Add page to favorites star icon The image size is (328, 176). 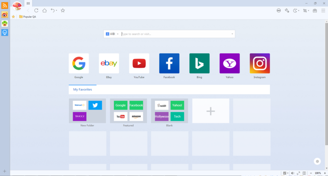pyautogui.click(x=63, y=10)
